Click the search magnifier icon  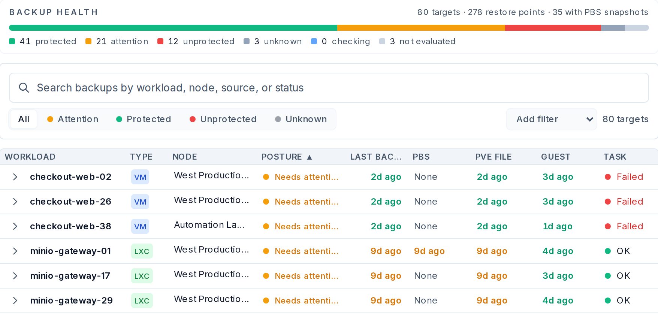coord(24,88)
